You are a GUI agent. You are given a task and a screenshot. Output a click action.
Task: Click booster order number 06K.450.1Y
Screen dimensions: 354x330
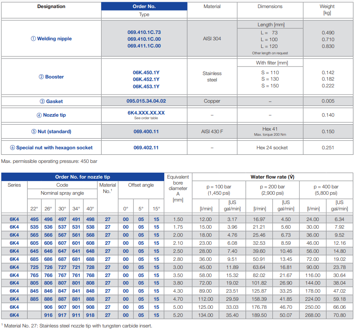pos(146,73)
